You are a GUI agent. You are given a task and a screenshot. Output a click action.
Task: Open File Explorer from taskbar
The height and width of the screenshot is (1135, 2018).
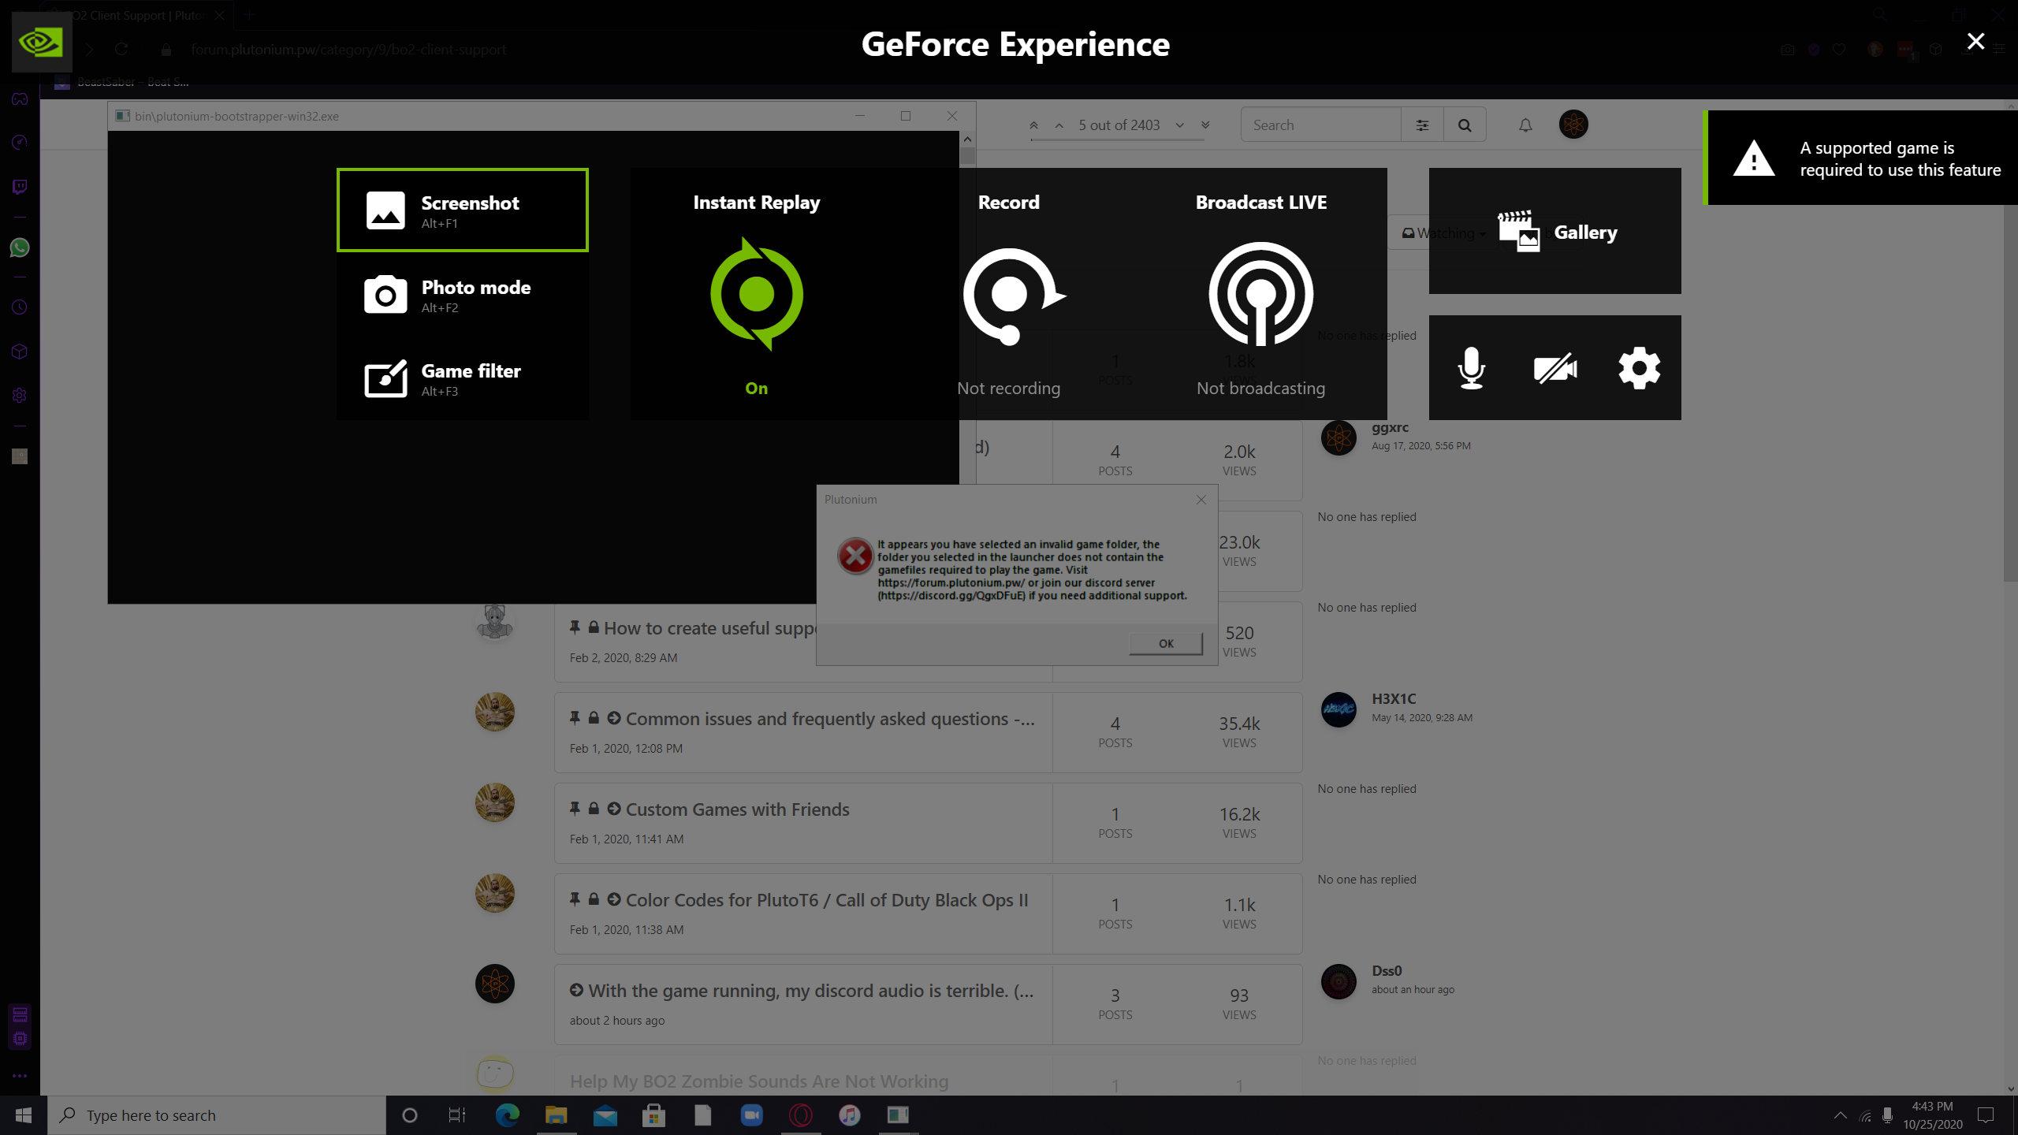[x=556, y=1115]
